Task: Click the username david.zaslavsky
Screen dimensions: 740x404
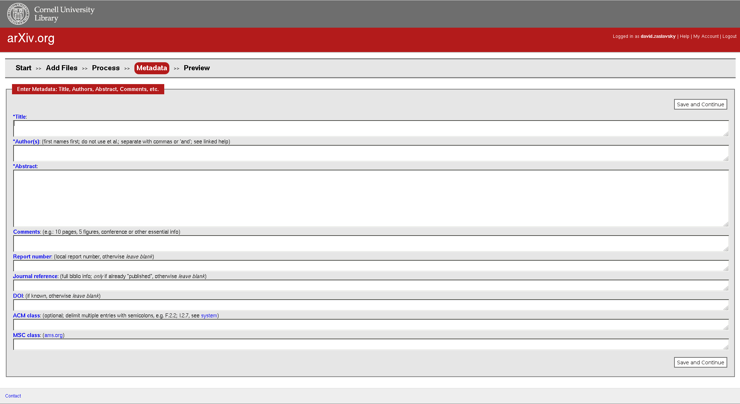Action: tap(658, 36)
